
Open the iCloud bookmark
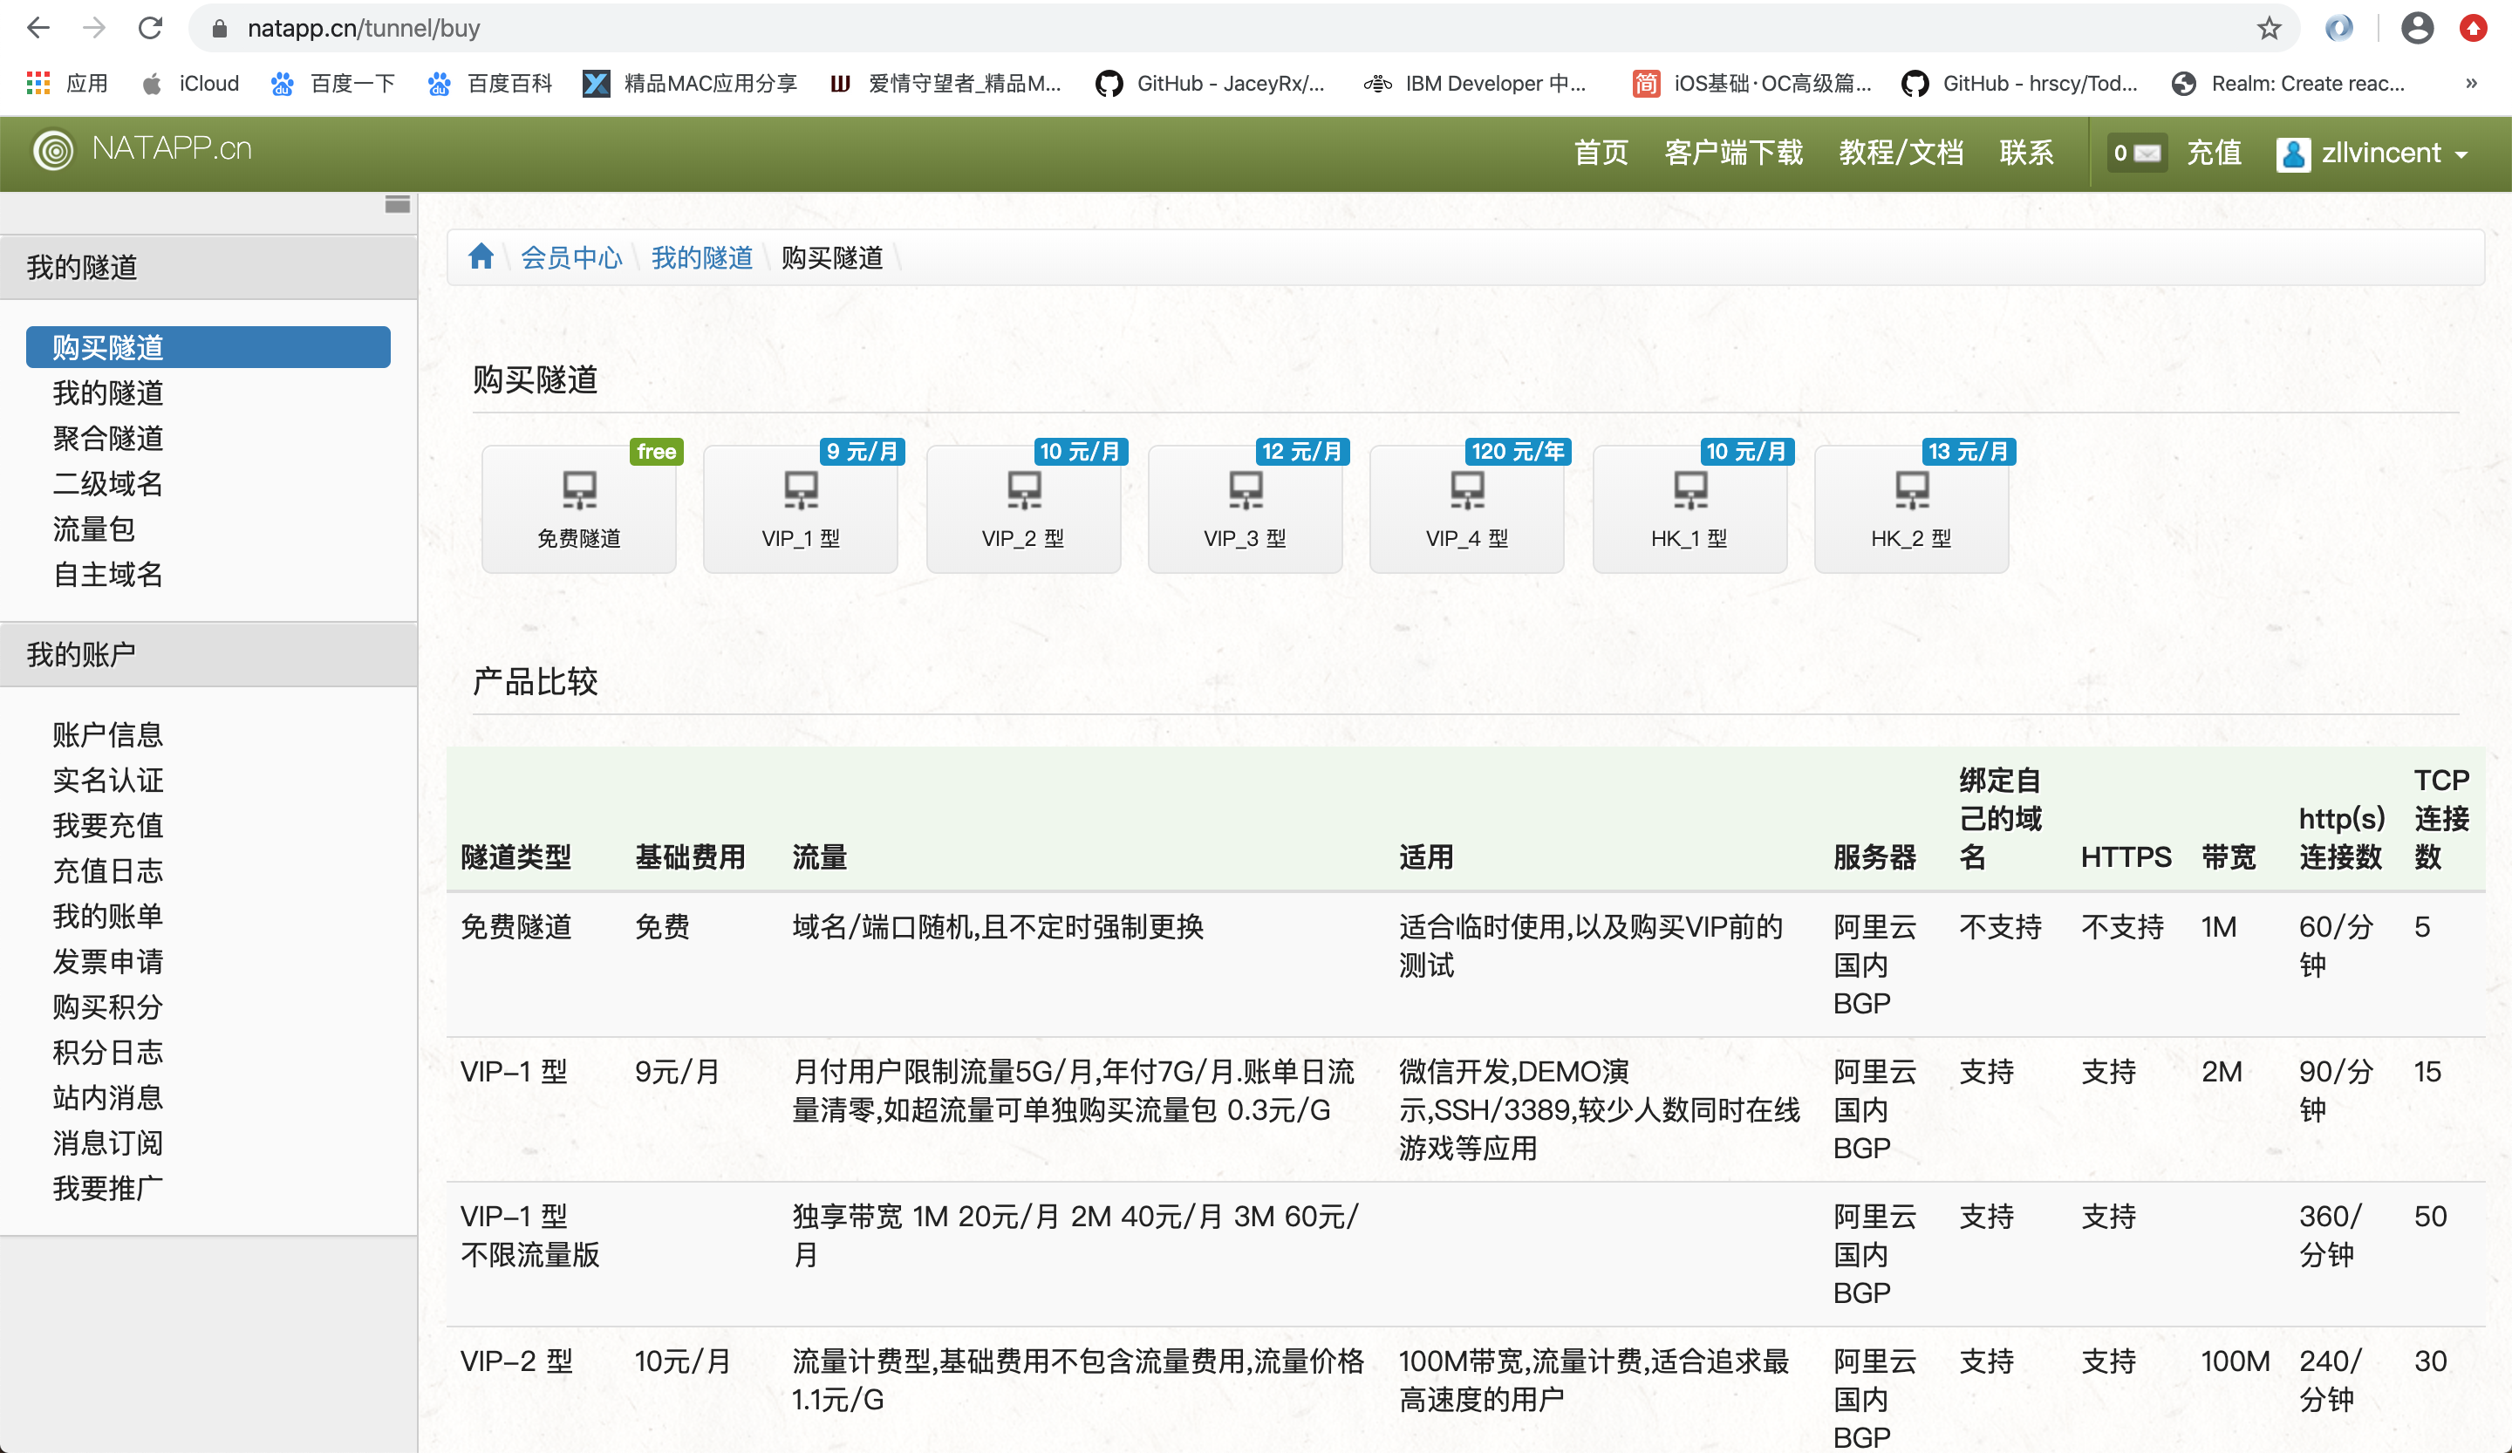click(191, 84)
